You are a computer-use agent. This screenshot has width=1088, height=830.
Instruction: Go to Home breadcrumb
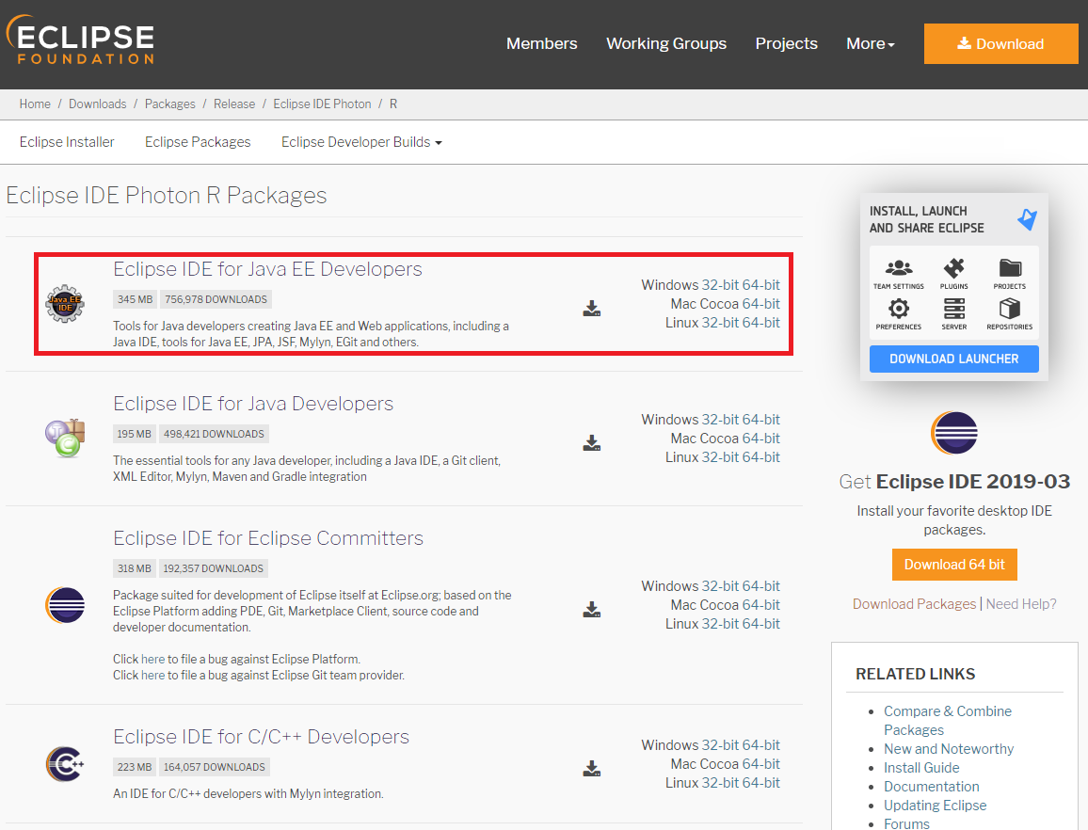coord(35,104)
